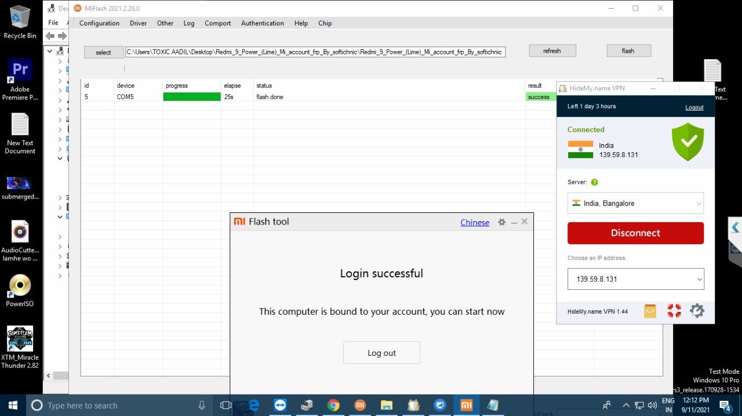
Task: Click the red Disconnect button
Action: point(635,233)
